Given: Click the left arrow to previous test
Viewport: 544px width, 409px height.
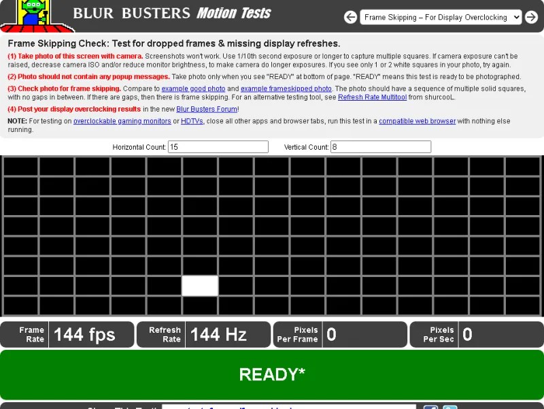Looking at the screenshot, I should [x=351, y=17].
